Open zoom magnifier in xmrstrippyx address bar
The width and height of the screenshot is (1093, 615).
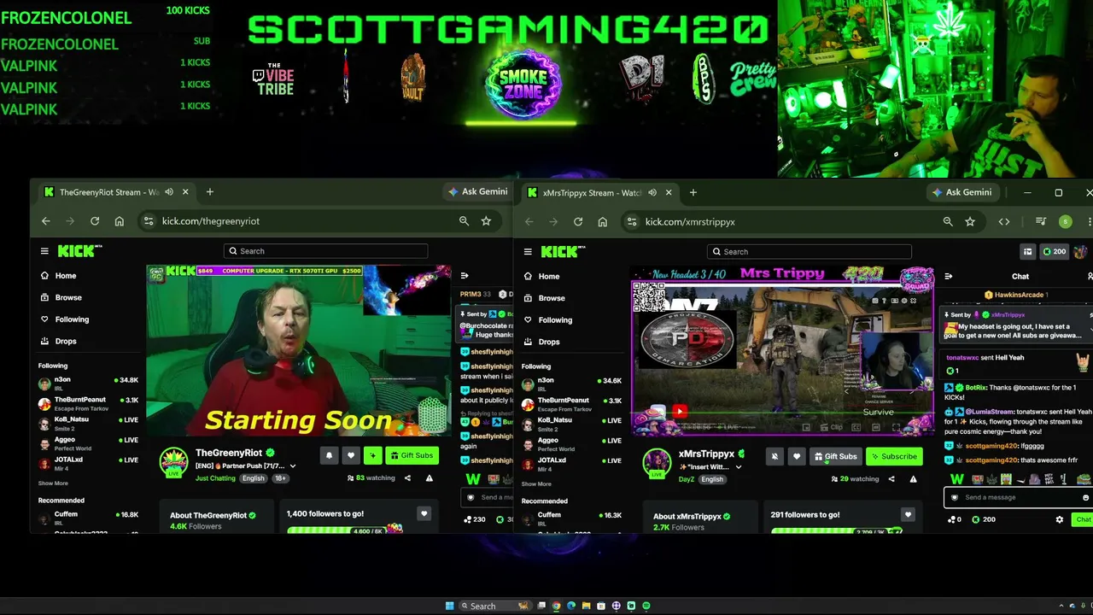948,222
